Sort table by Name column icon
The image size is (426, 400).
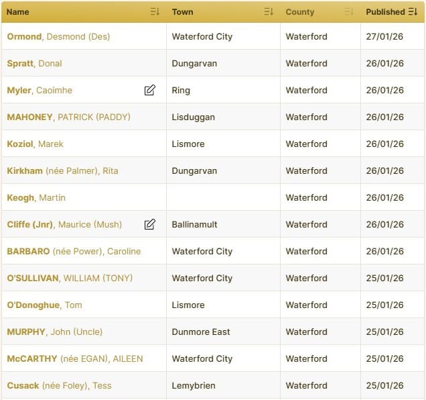155,11
